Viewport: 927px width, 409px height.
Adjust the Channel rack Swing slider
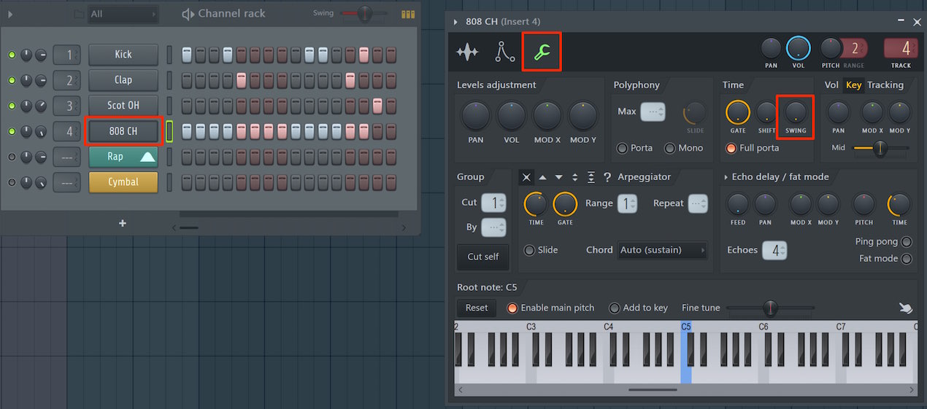(x=364, y=13)
